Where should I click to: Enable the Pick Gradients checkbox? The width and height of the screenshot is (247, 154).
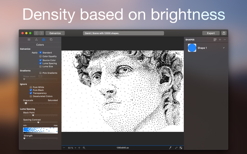(41, 73)
